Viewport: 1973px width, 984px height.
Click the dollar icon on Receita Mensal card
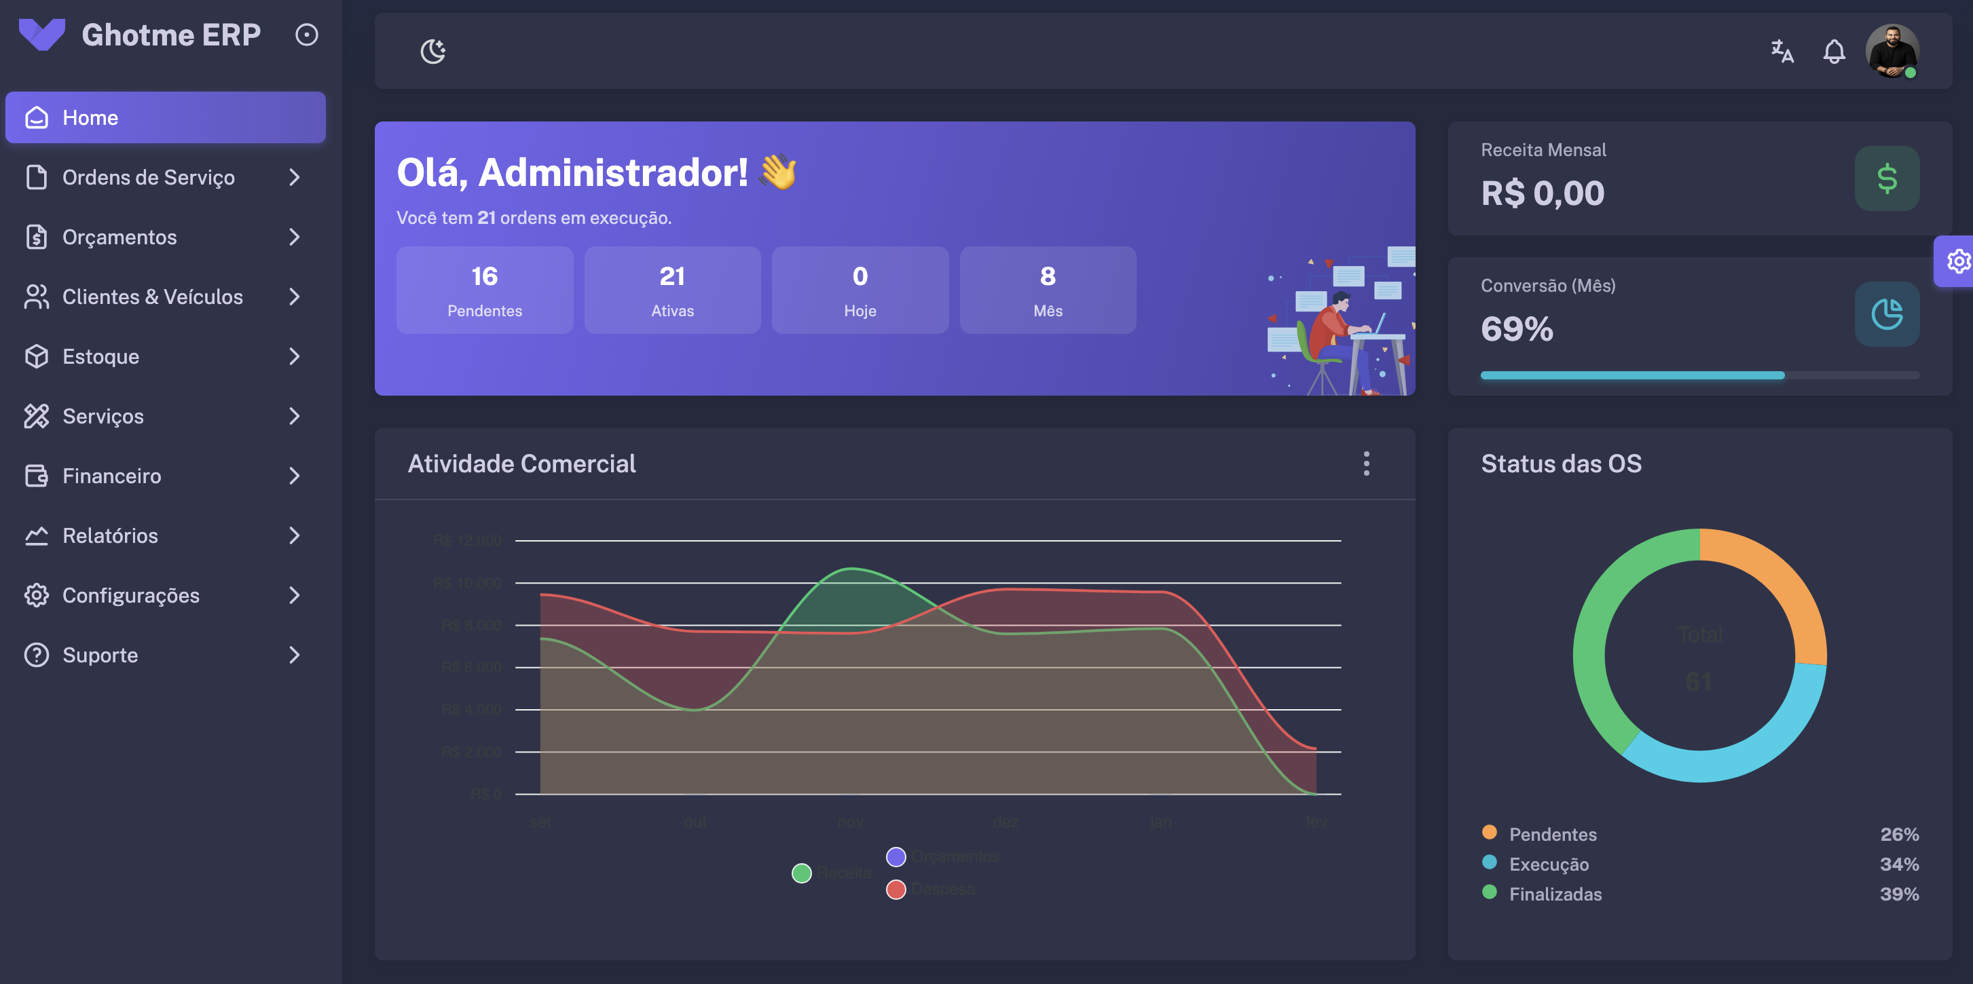[1887, 178]
